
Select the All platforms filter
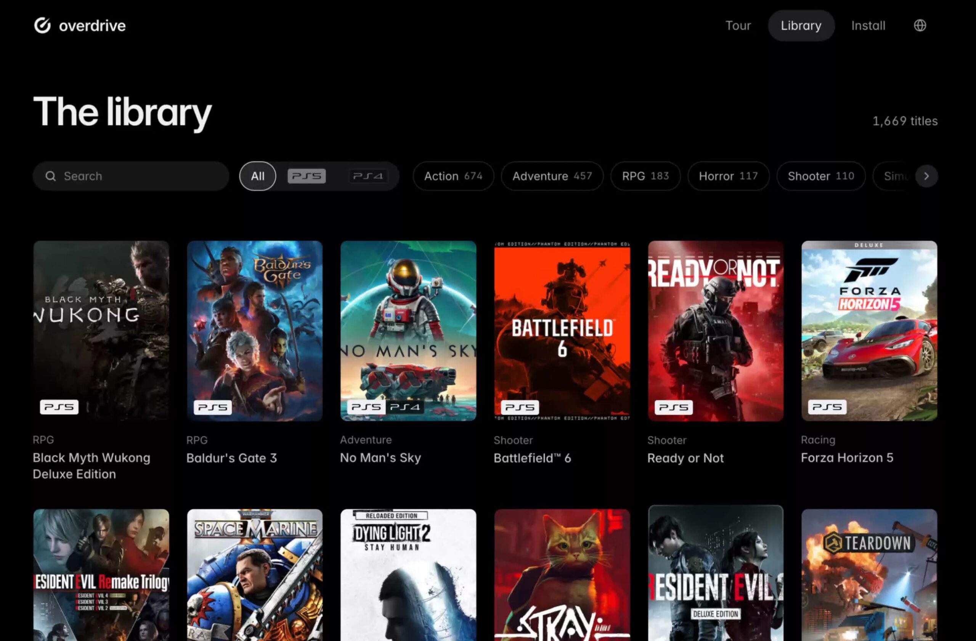click(257, 176)
